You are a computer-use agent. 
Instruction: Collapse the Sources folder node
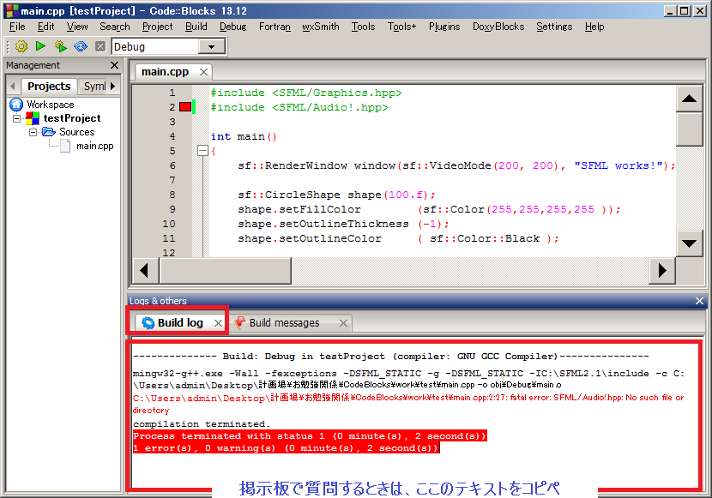click(33, 132)
